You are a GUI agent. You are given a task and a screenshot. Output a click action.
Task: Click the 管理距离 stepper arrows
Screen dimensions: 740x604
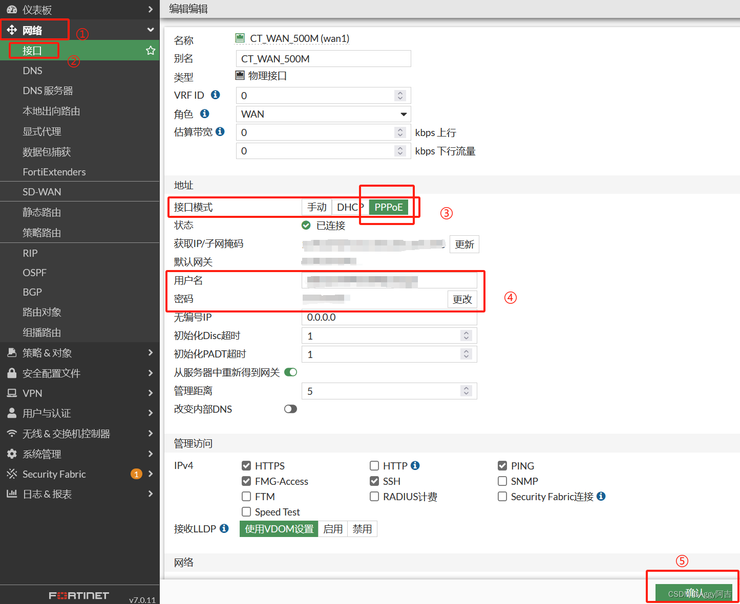tap(466, 391)
